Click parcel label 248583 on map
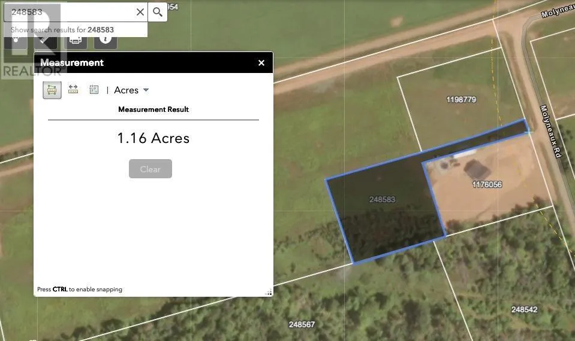This screenshot has width=575, height=341. click(x=382, y=199)
